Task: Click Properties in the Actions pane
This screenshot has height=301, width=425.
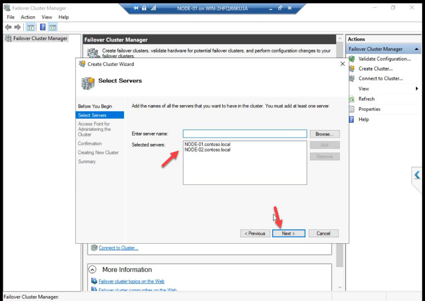Action: (x=369, y=109)
